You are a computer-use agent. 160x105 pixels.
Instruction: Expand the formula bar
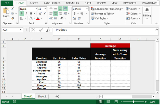point(156,30)
